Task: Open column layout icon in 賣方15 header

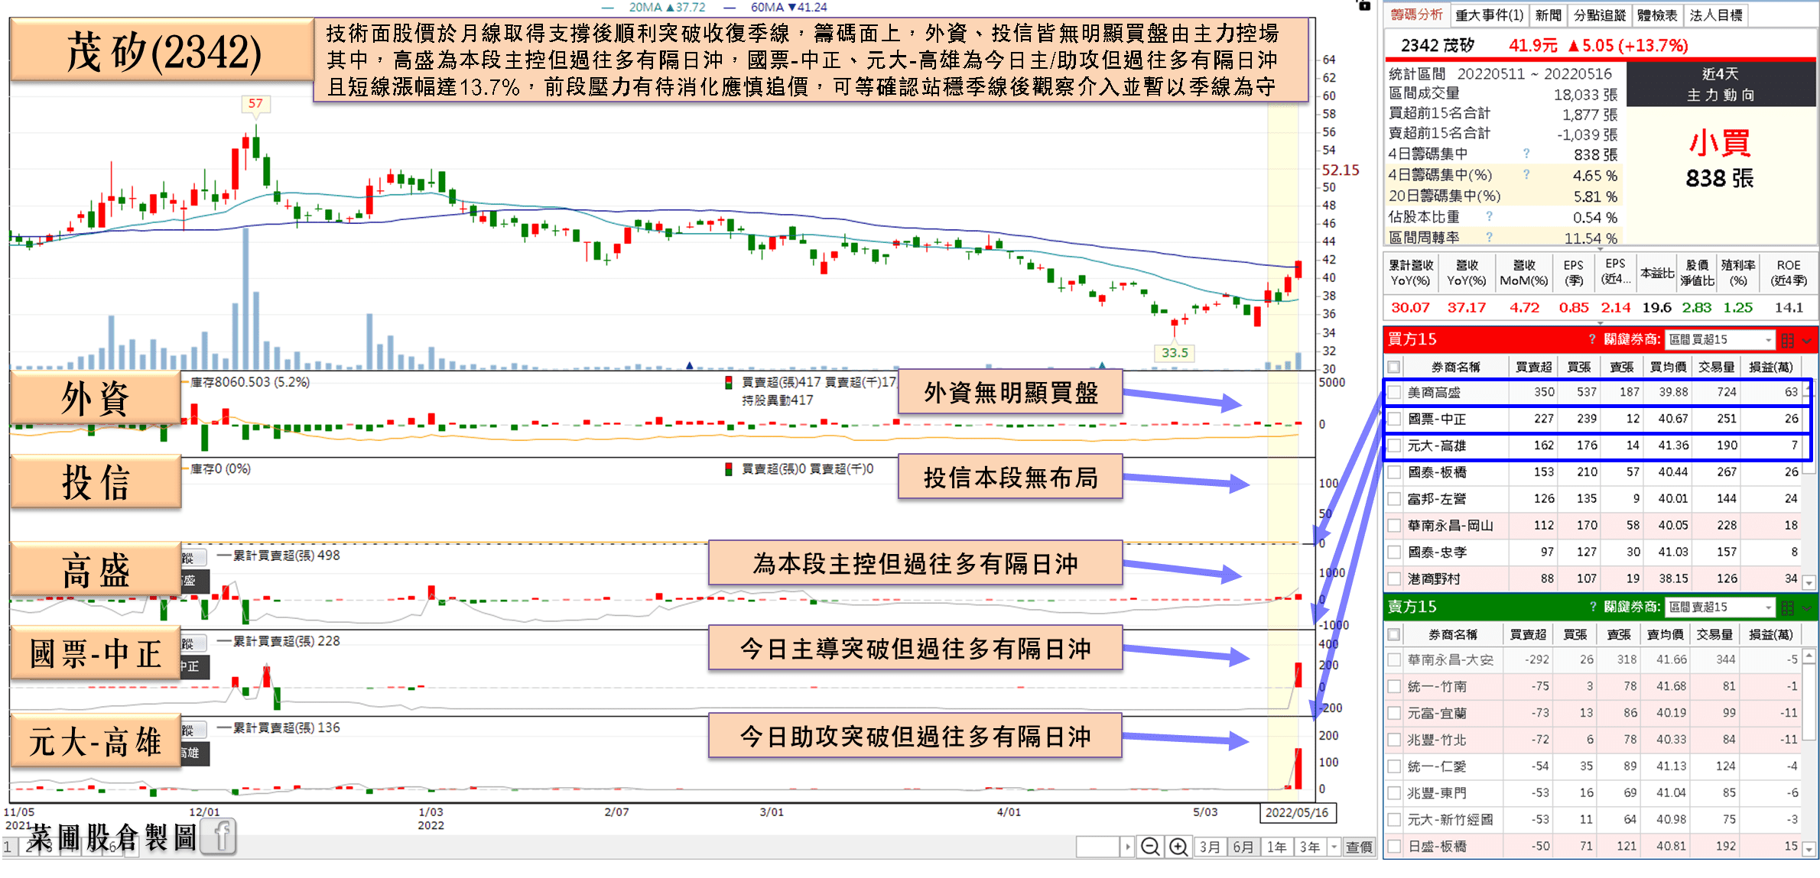Action: (x=1787, y=607)
